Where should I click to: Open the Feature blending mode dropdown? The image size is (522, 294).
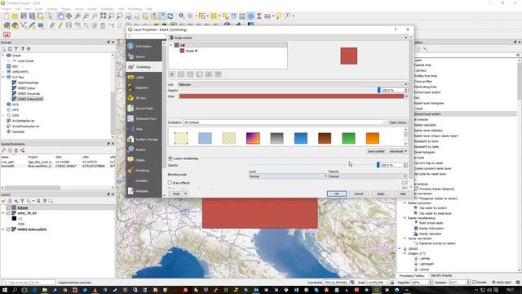tap(368, 176)
